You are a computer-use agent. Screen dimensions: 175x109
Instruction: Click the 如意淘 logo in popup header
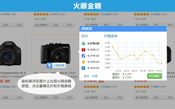coord(86,29)
